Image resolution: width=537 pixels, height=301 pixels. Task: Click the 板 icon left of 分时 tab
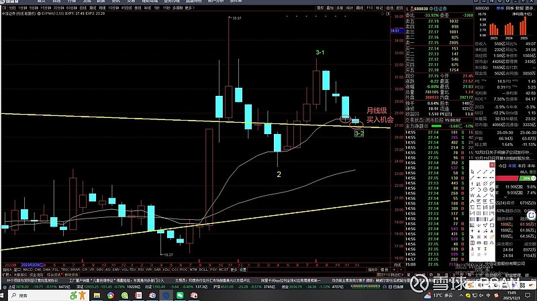pos(5,8)
